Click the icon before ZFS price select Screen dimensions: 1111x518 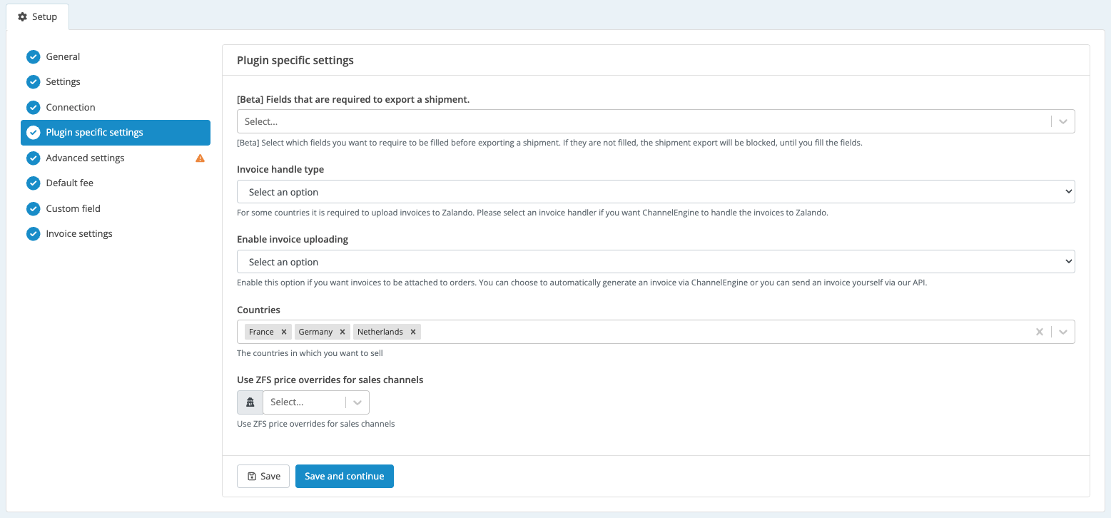tap(250, 402)
